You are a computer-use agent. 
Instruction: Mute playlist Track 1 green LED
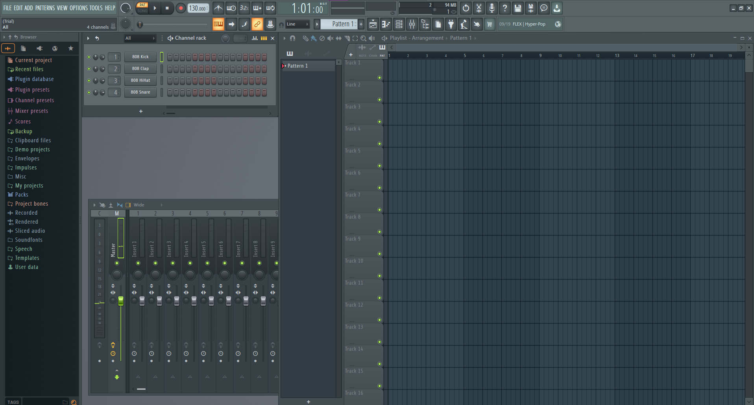coord(379,78)
